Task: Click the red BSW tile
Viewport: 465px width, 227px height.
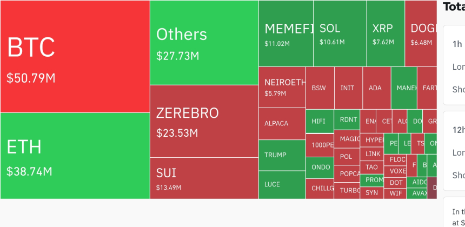Action: 320,88
